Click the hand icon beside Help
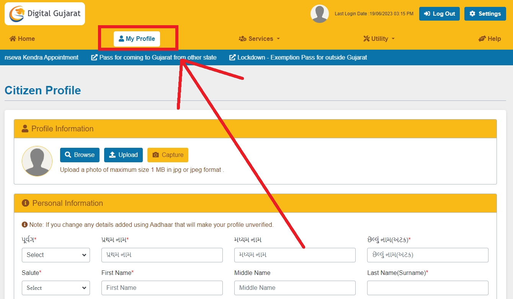513x299 pixels. [482, 39]
